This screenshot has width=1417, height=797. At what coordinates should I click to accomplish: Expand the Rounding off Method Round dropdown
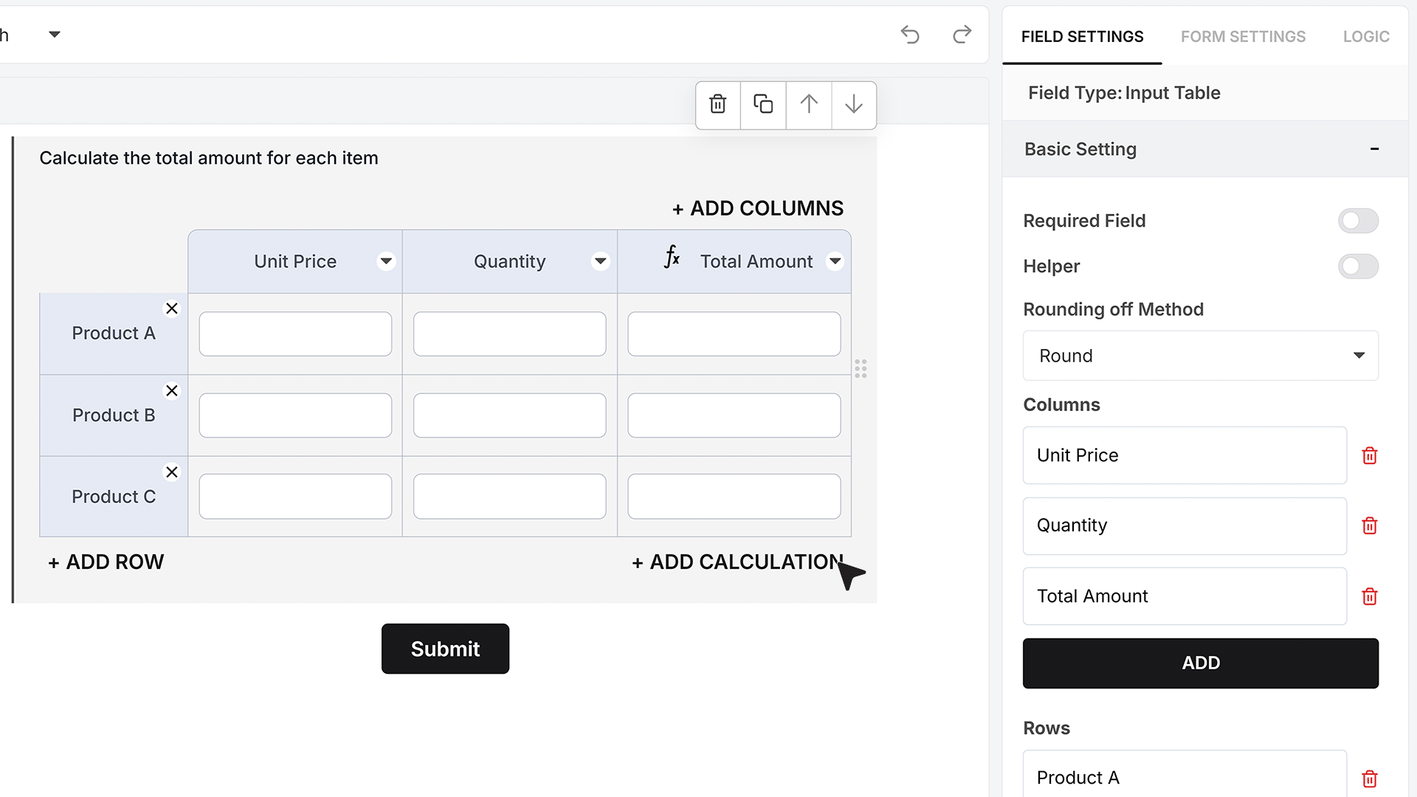pos(1201,356)
